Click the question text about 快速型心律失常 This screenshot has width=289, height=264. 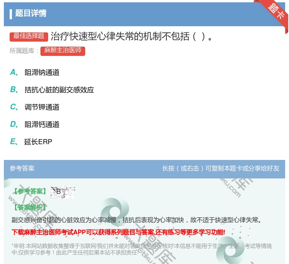(132, 37)
